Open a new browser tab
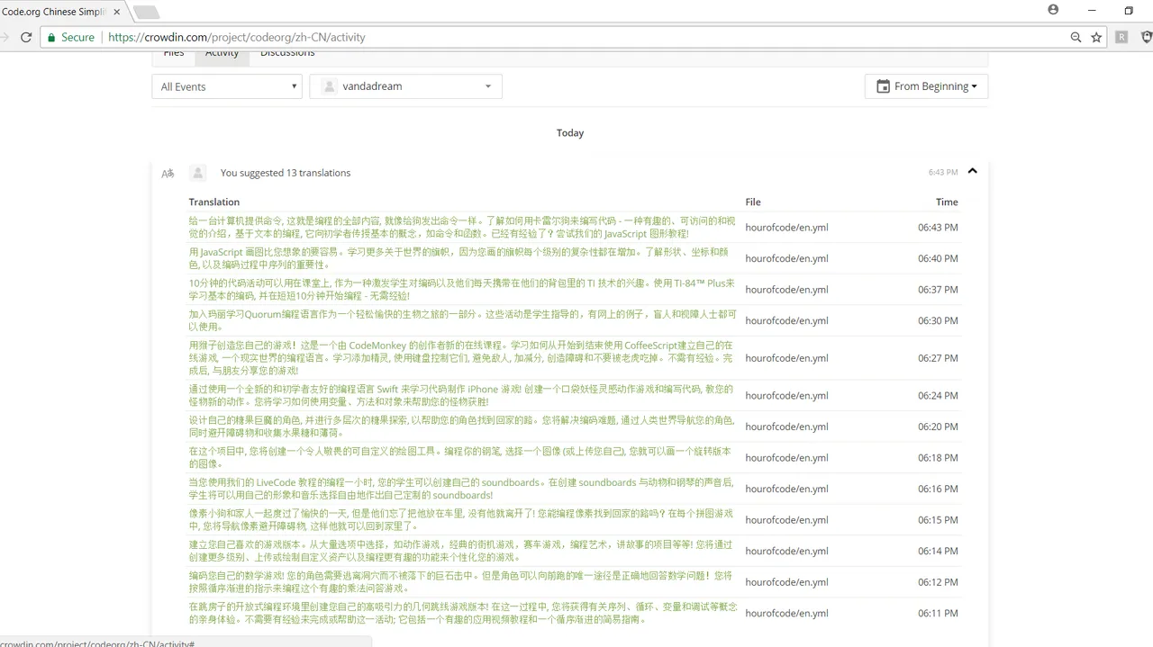Screen dimensions: 1153x647 click(x=147, y=12)
